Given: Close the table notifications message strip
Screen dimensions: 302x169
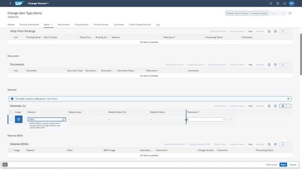Looking at the screenshot, I should (288, 99).
